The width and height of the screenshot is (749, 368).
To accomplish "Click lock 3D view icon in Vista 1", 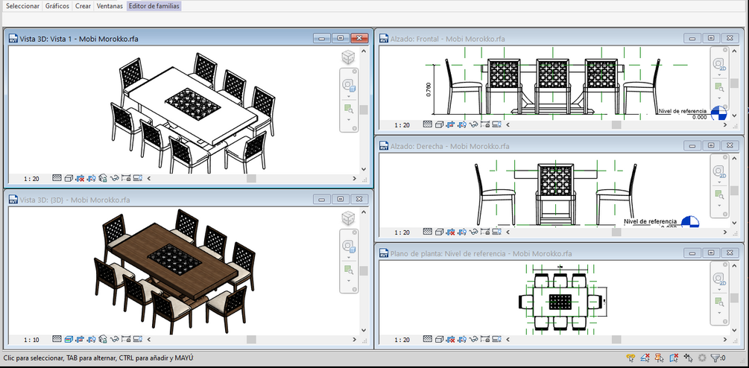I will point(103,179).
